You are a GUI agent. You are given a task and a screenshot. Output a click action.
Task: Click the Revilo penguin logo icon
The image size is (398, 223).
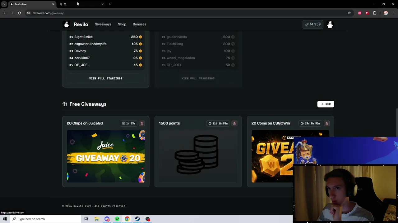tap(66, 24)
